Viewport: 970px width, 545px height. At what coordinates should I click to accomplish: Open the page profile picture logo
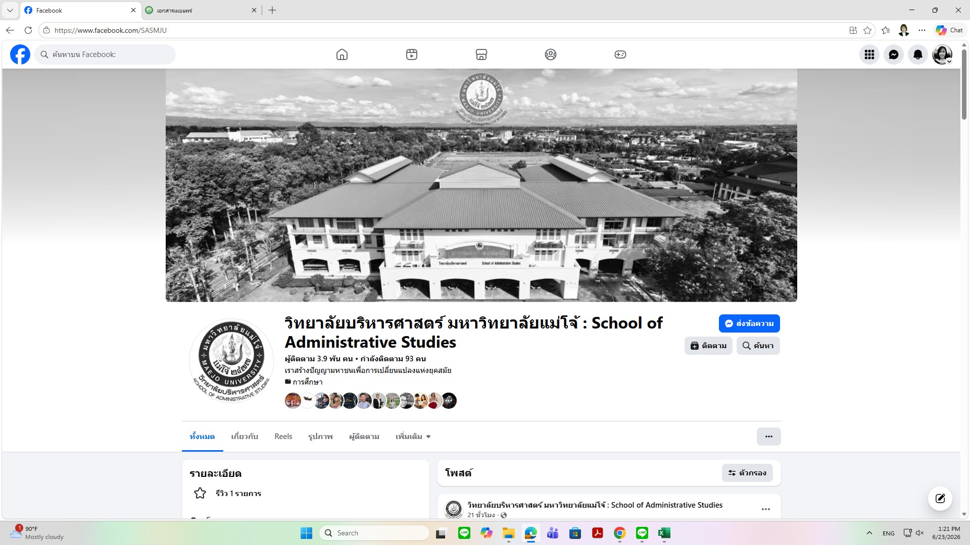point(231,361)
